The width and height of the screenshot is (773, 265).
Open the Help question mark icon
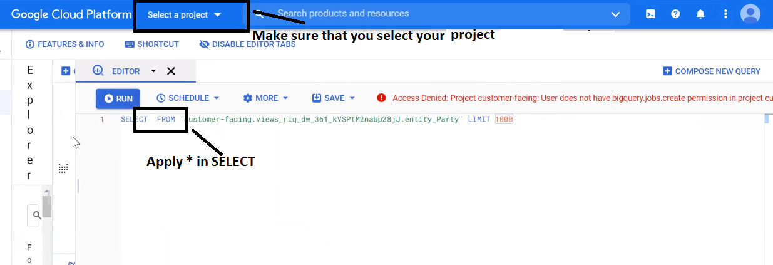(675, 14)
